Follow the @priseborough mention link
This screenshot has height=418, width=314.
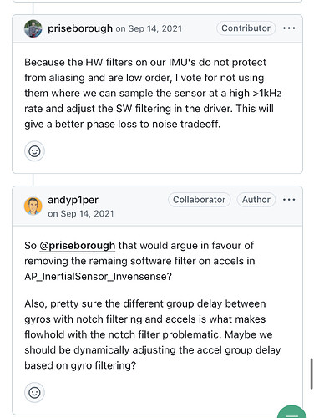click(x=78, y=246)
